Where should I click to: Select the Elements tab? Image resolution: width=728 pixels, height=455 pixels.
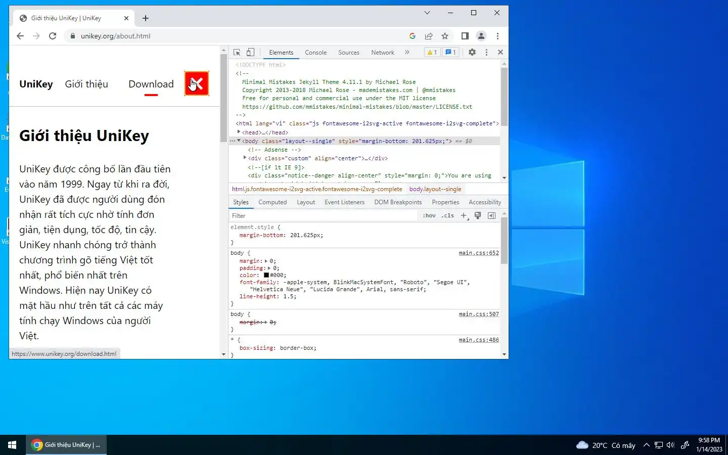point(281,53)
